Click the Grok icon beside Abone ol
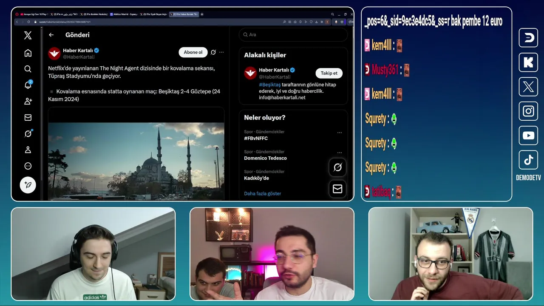This screenshot has width=544, height=306. tap(213, 52)
